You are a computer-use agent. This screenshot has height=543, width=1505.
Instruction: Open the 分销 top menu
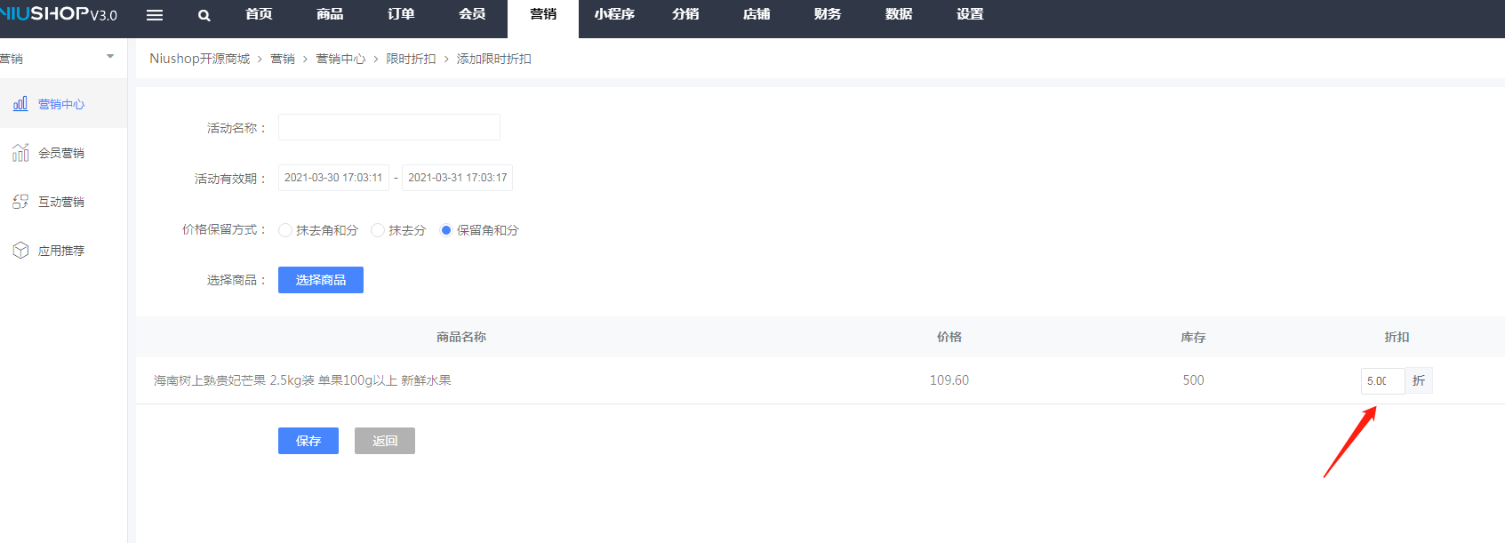coord(685,14)
